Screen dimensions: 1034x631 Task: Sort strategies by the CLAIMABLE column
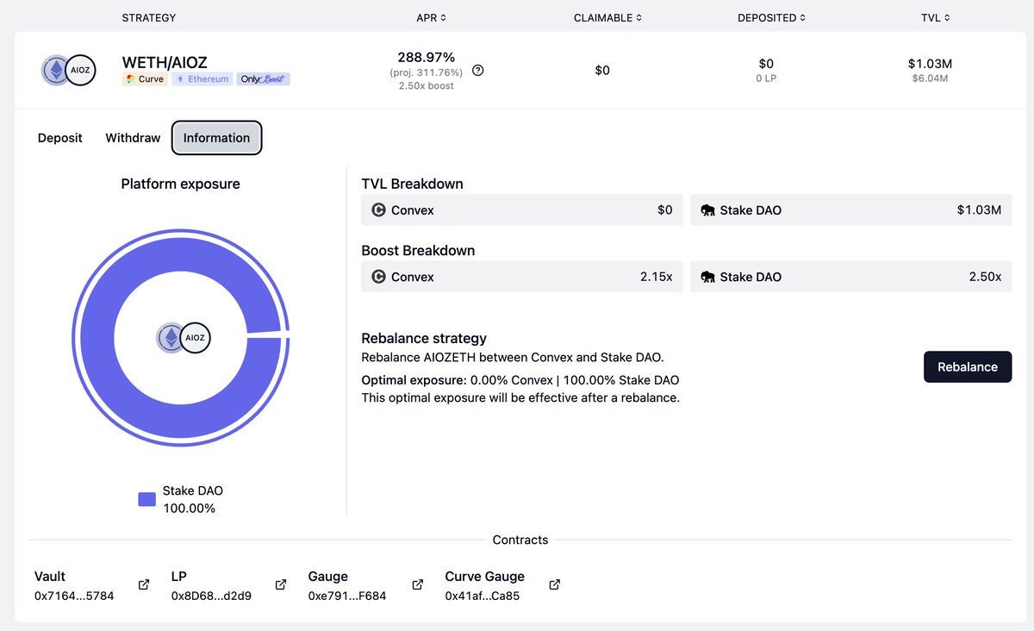(x=607, y=18)
